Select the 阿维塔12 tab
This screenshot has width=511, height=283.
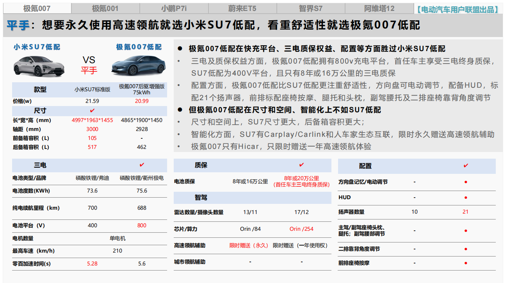(x=379, y=8)
